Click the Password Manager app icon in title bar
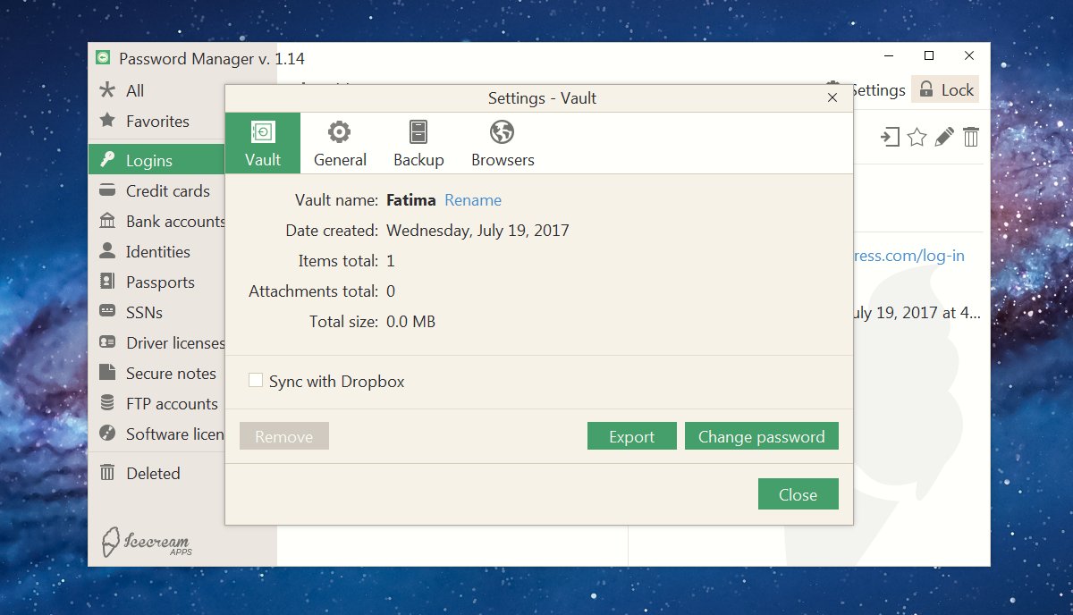This screenshot has width=1073, height=615. pos(105,58)
